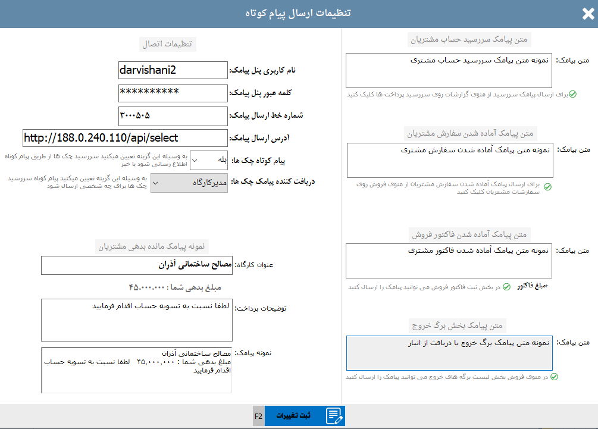This screenshot has width=598, height=429.
Task: Click the نمونه پیامک مانده بدهی مشتریان header
Action: click(x=152, y=246)
